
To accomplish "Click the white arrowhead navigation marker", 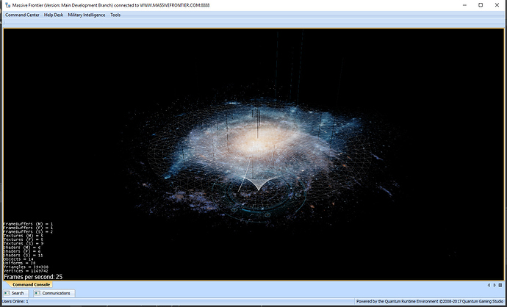I will (258, 183).
